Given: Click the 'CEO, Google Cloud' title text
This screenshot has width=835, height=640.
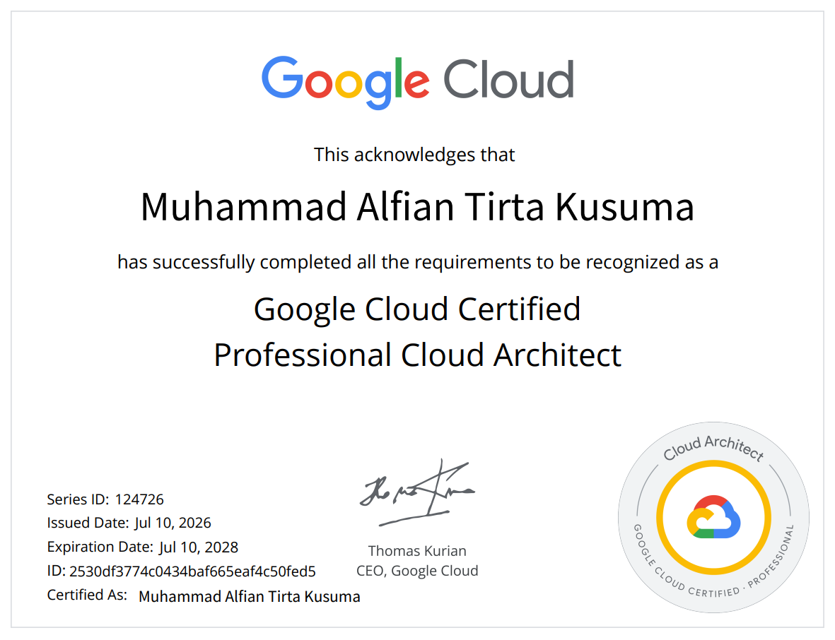Looking at the screenshot, I should click(417, 571).
